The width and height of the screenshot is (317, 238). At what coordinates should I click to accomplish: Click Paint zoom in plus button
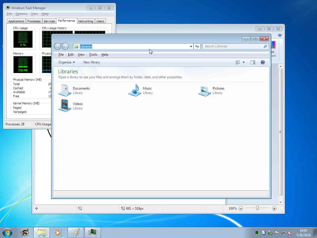point(274,209)
